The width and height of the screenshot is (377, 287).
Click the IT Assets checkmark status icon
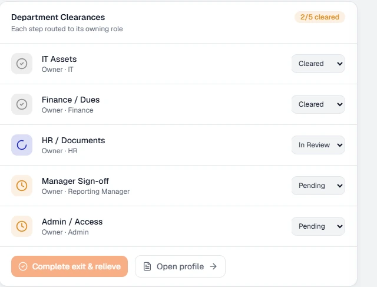coord(22,64)
